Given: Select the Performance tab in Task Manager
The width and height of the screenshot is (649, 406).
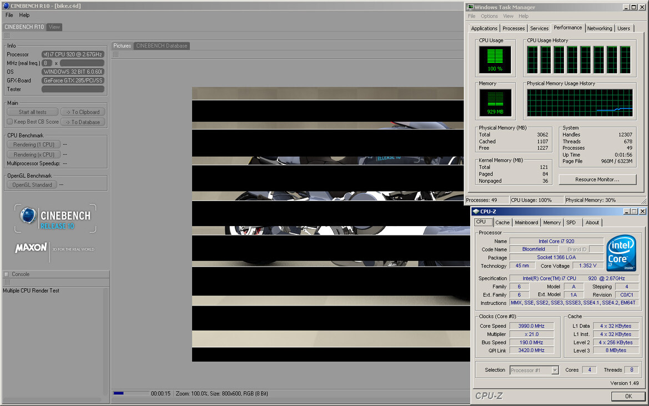Looking at the screenshot, I should click(x=568, y=28).
